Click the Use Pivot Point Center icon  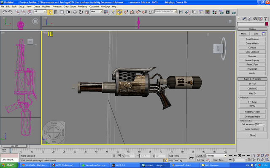click(x=106, y=12)
